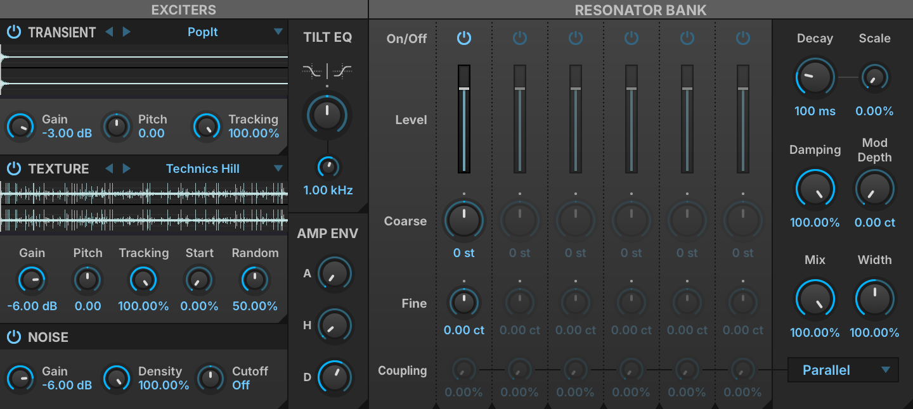Image resolution: width=913 pixels, height=409 pixels.
Task: Select Tilt EQ high-shelf filter shape icon
Action: coord(341,71)
